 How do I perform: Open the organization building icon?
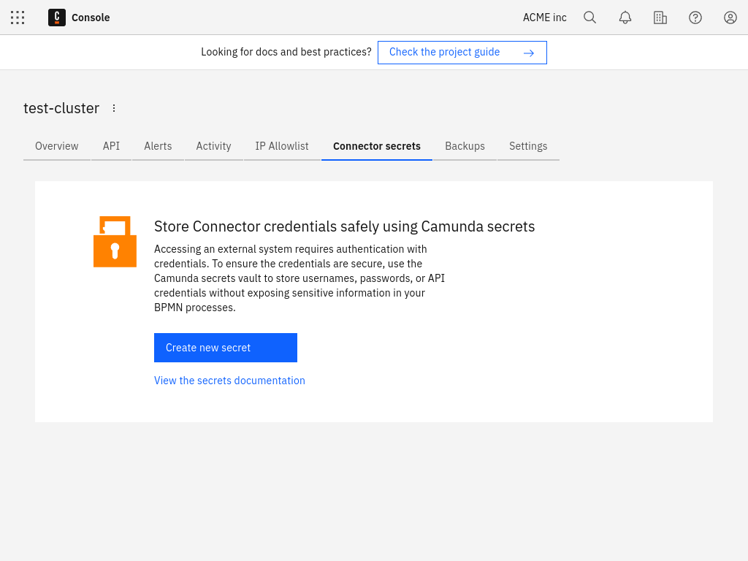(660, 18)
